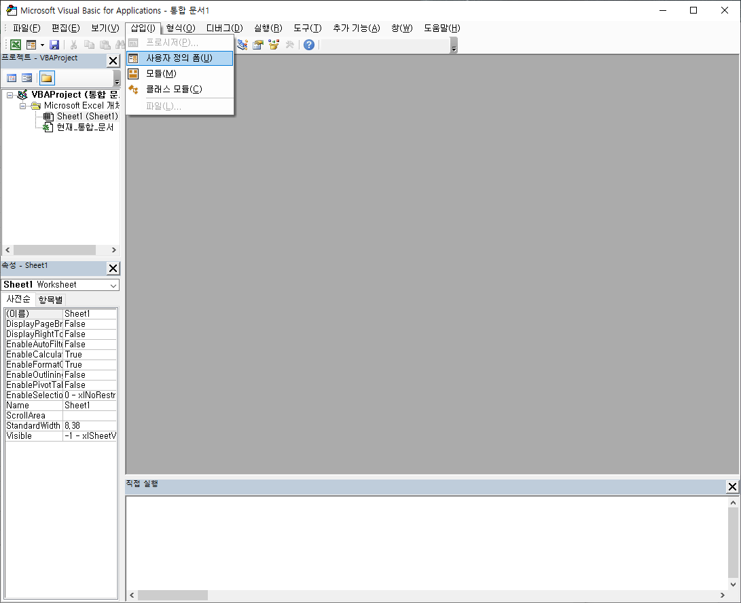741x603 pixels.
Task: Choose 모듈(M) from Insert menu
Action: point(180,74)
